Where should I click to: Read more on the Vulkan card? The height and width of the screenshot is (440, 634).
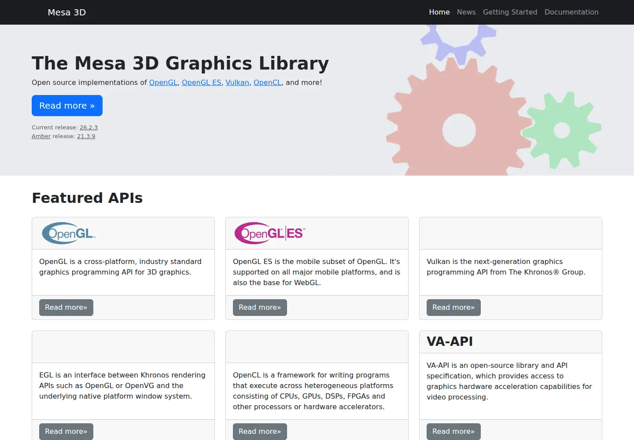(x=453, y=308)
